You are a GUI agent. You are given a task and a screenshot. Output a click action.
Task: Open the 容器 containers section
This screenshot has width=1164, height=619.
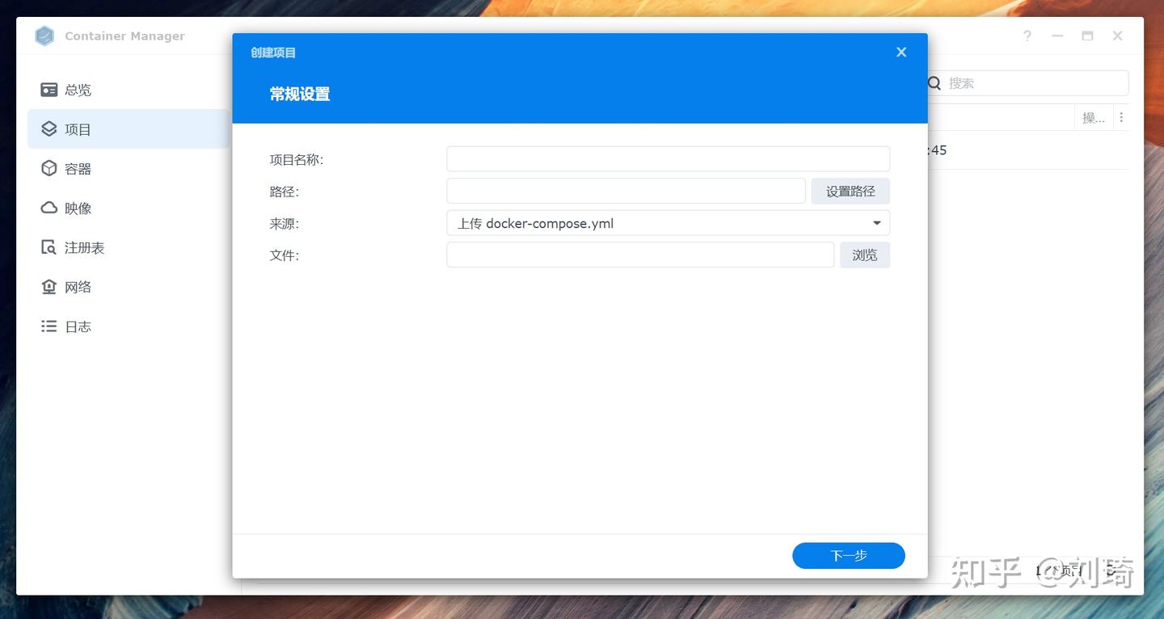point(78,168)
